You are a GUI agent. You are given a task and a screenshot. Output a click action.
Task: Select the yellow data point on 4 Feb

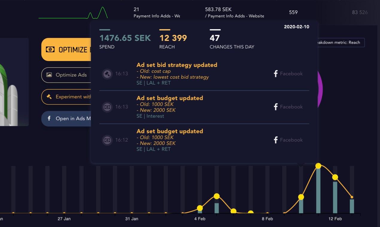click(200, 208)
